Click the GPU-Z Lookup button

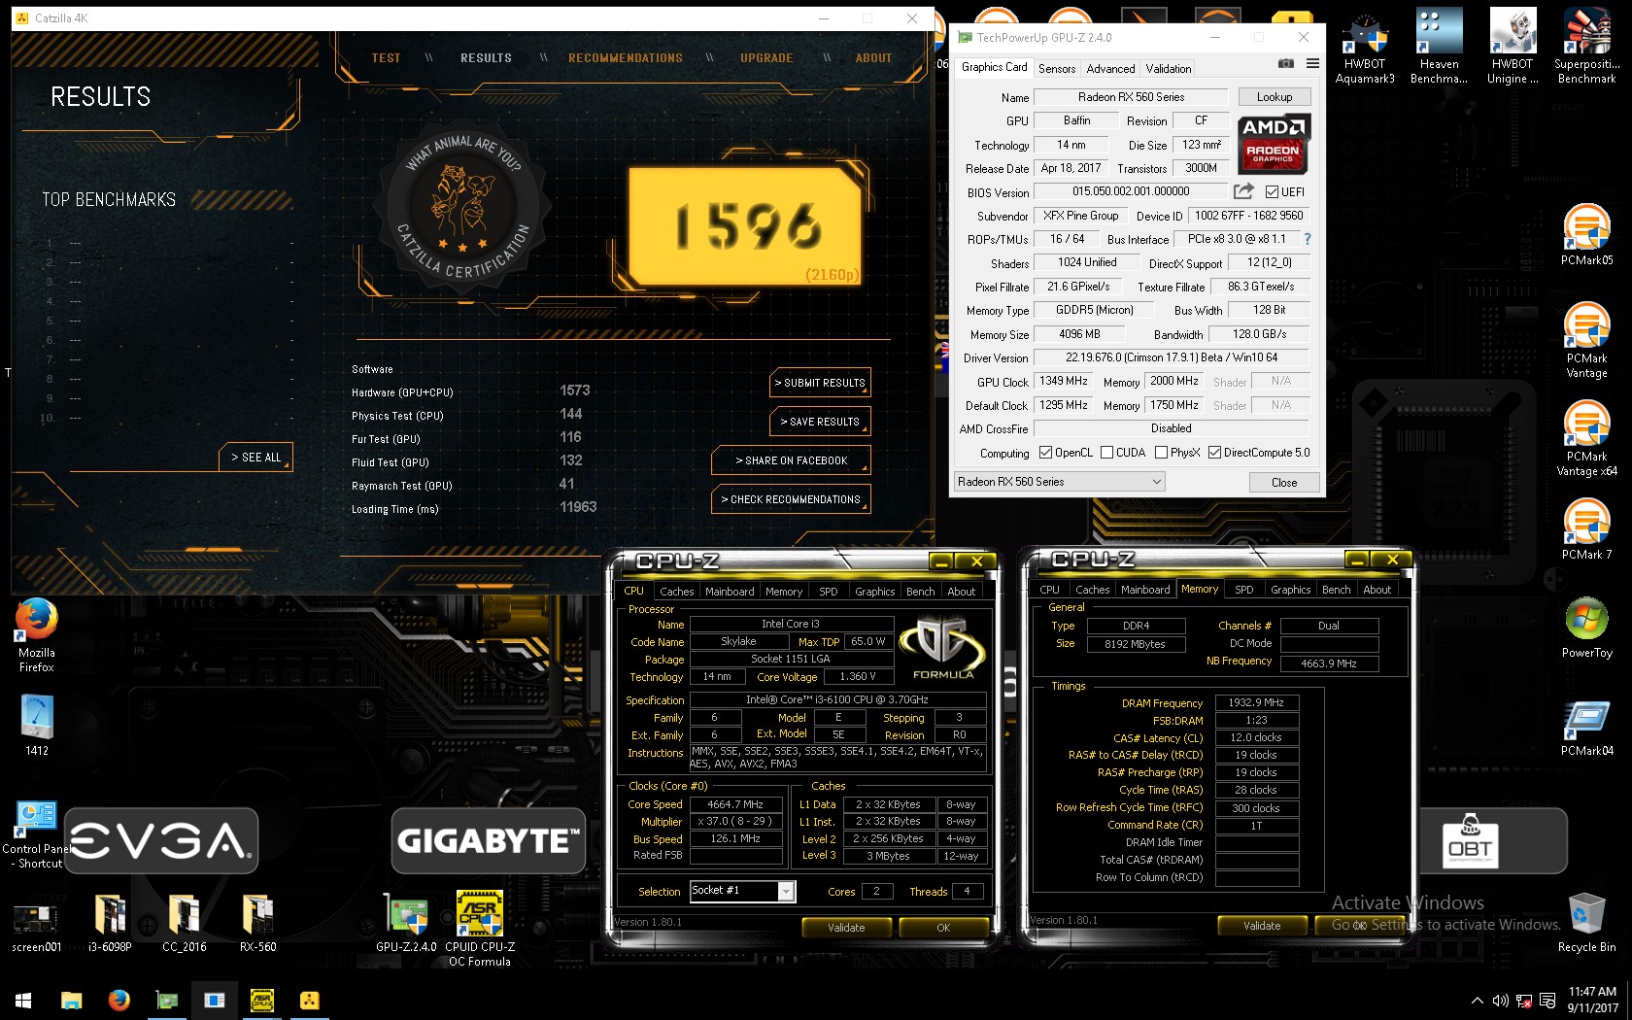[x=1275, y=97]
